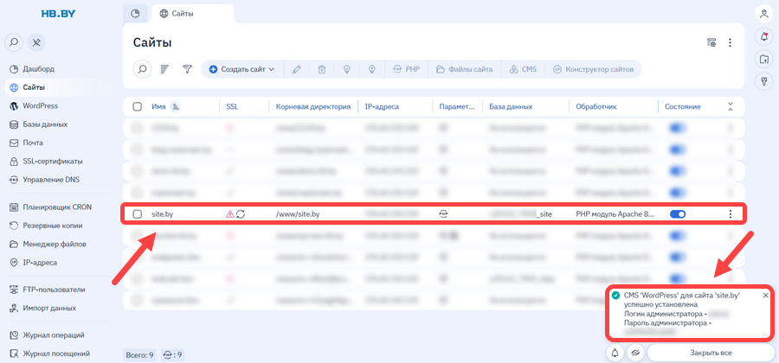
Task: Open Конструктор сайтов
Action: (593, 69)
